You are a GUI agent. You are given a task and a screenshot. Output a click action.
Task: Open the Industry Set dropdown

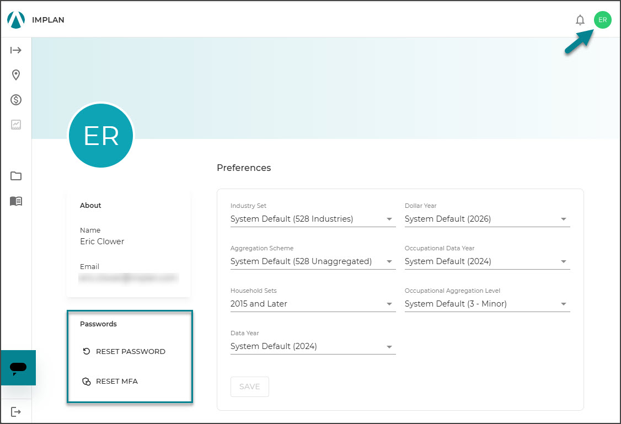tap(313, 219)
